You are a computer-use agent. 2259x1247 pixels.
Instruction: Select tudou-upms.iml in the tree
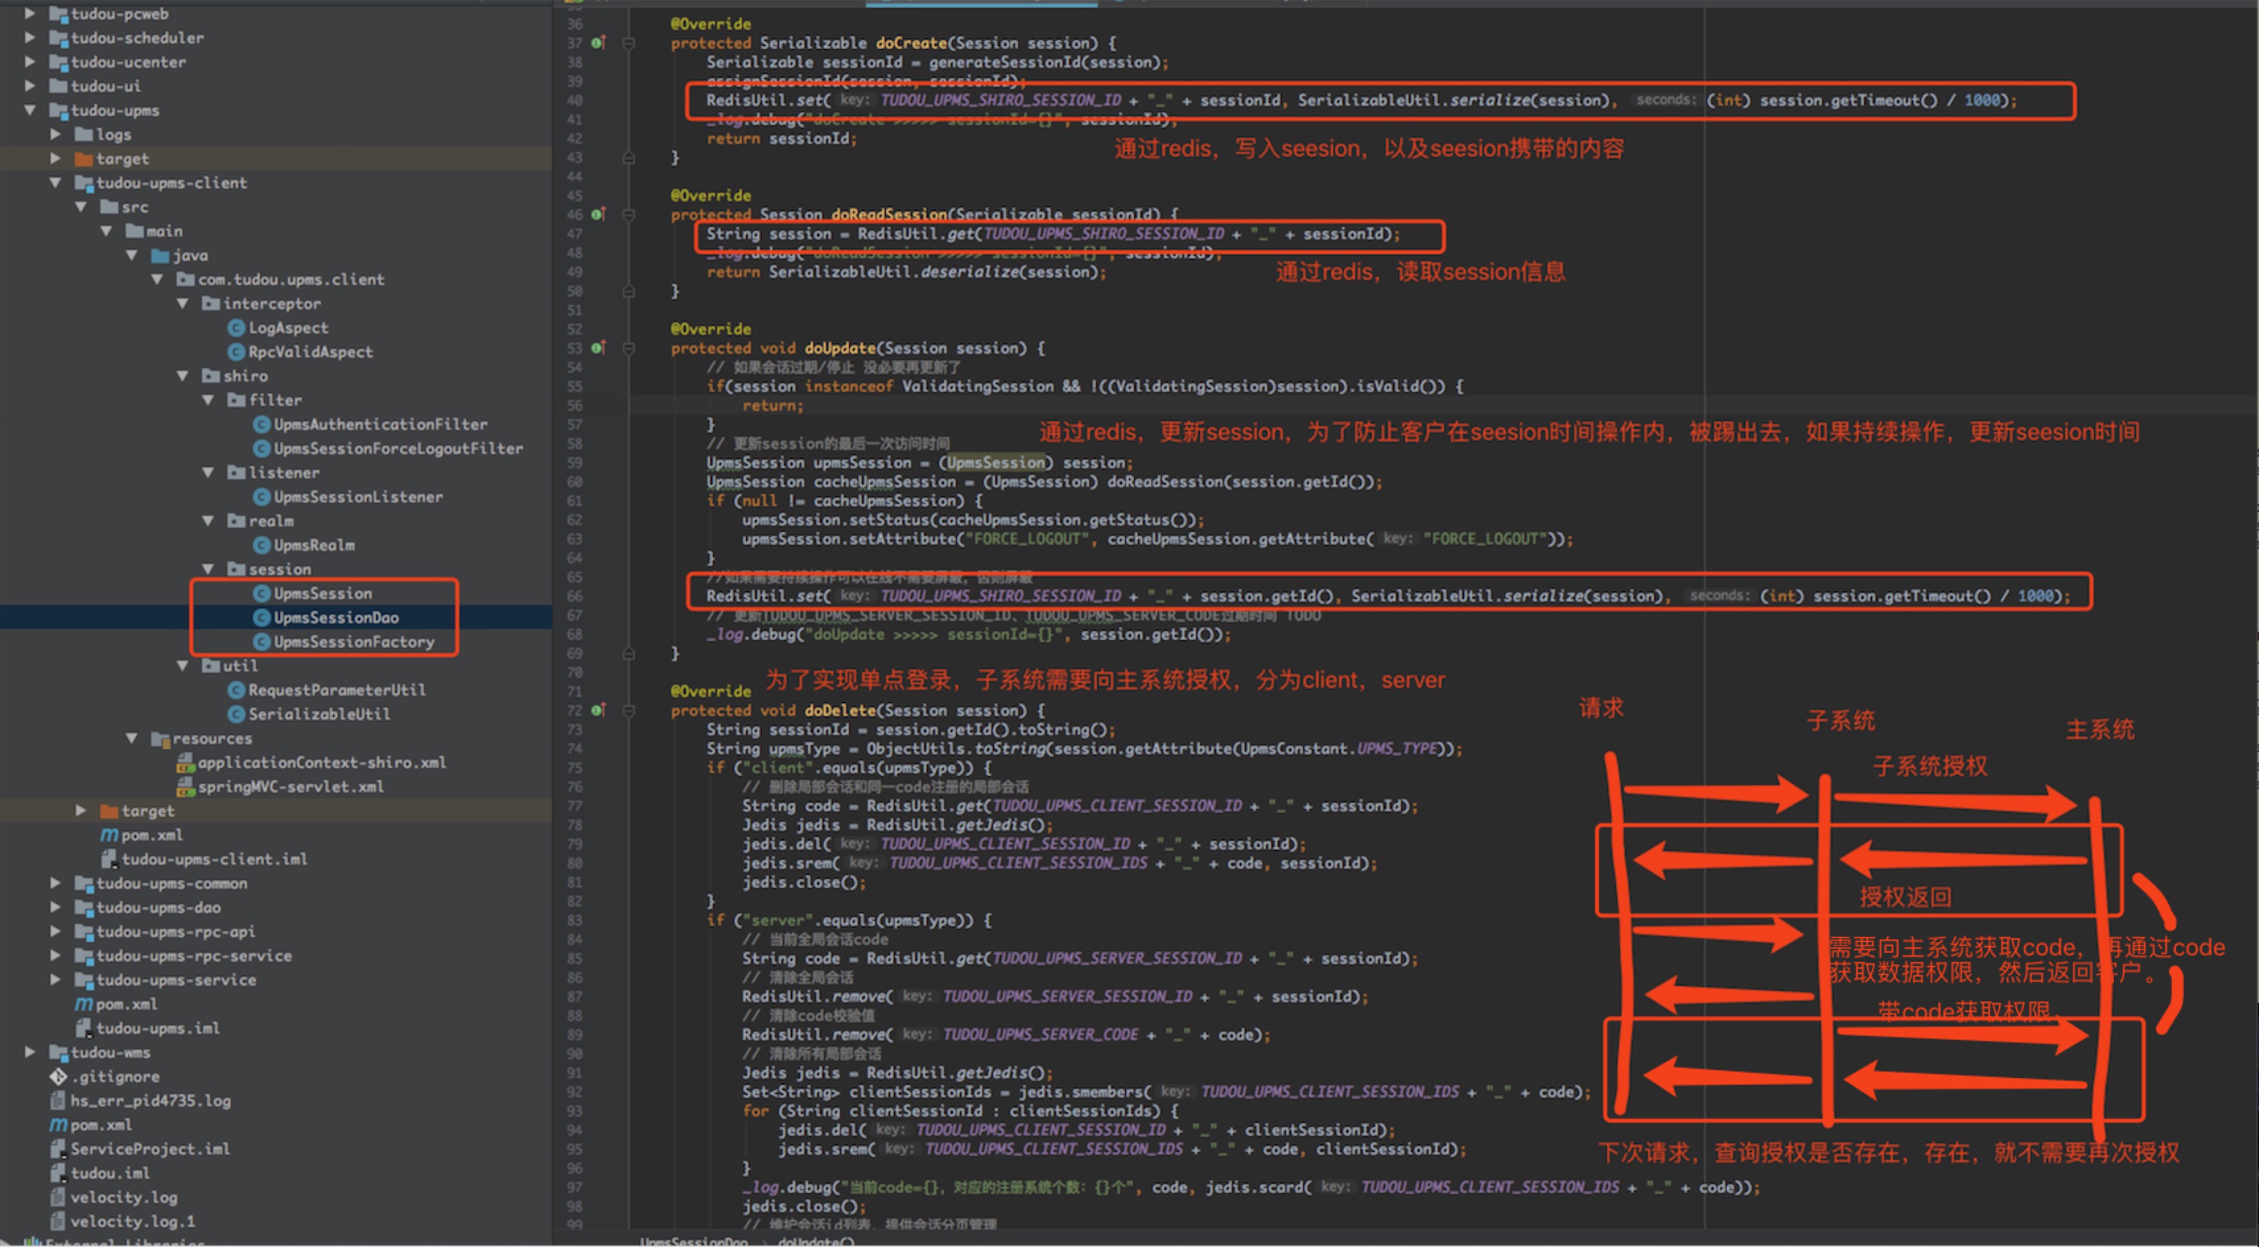pyautogui.click(x=275, y=1028)
